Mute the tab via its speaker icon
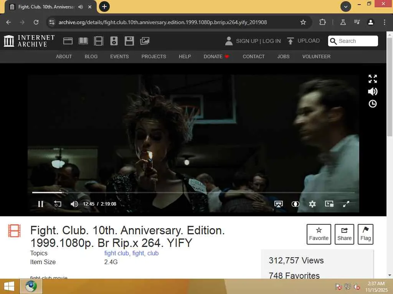The height and width of the screenshot is (294, 393). tap(81, 7)
